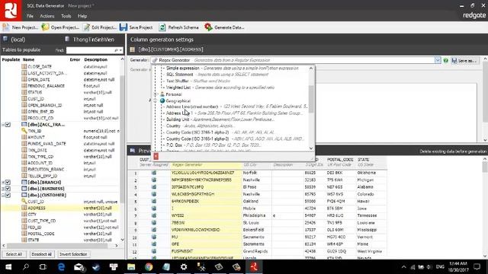Viewport: 488px width, 274px height.
Task: Toggle populate checkbox for [dbo].[CUSTOMER]
Action: pyautogui.click(x=8, y=195)
